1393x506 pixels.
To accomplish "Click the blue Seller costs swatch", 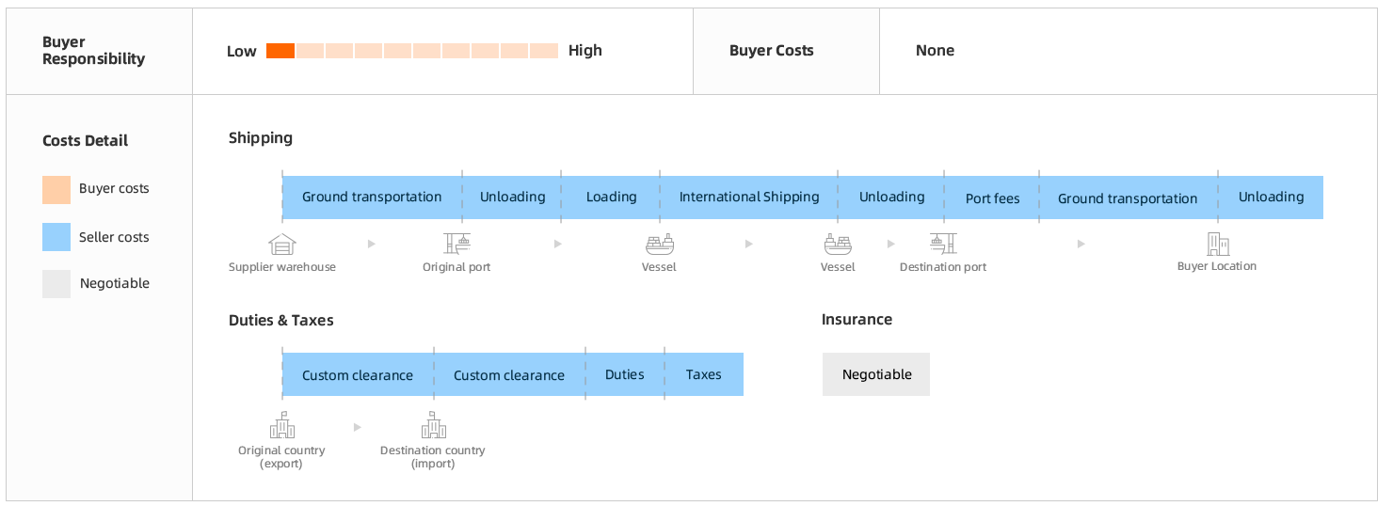I will tap(56, 237).
